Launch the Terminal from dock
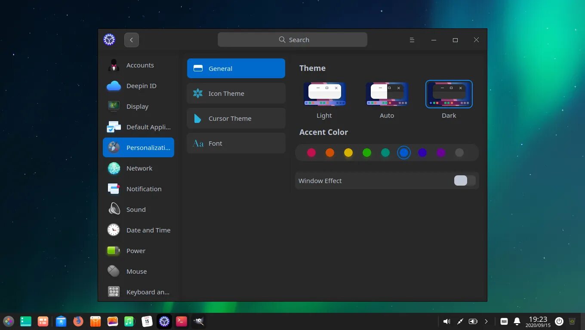The width and height of the screenshot is (585, 330). [x=182, y=321]
